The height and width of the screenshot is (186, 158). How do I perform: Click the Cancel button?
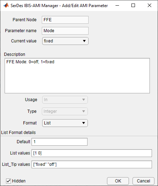click(143, 181)
